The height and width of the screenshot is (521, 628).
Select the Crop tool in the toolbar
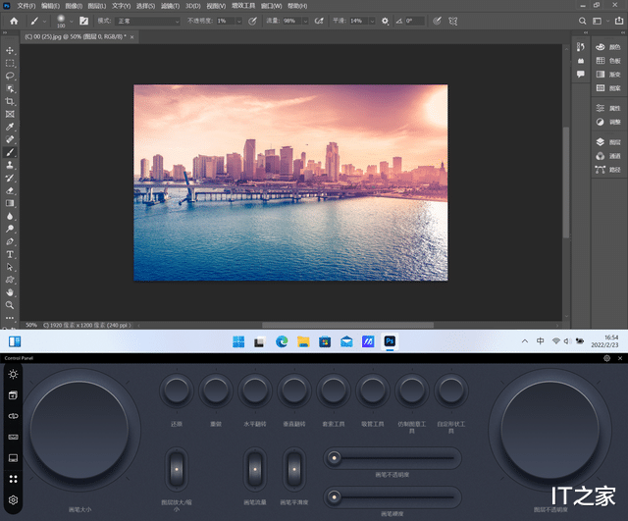coord(10,100)
